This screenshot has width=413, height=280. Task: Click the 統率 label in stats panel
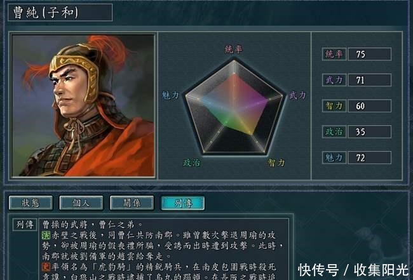point(334,54)
